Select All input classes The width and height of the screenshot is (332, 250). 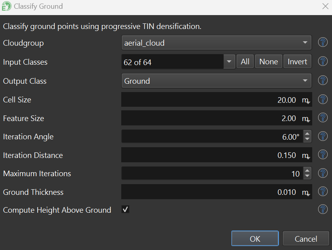[245, 62]
